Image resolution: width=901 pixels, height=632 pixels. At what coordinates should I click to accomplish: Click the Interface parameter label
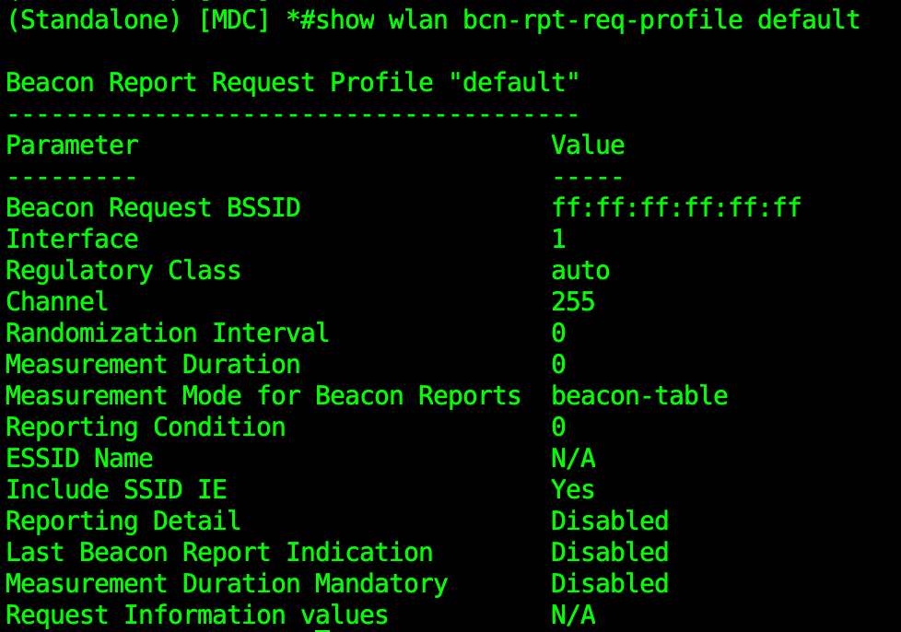pyautogui.click(x=72, y=240)
